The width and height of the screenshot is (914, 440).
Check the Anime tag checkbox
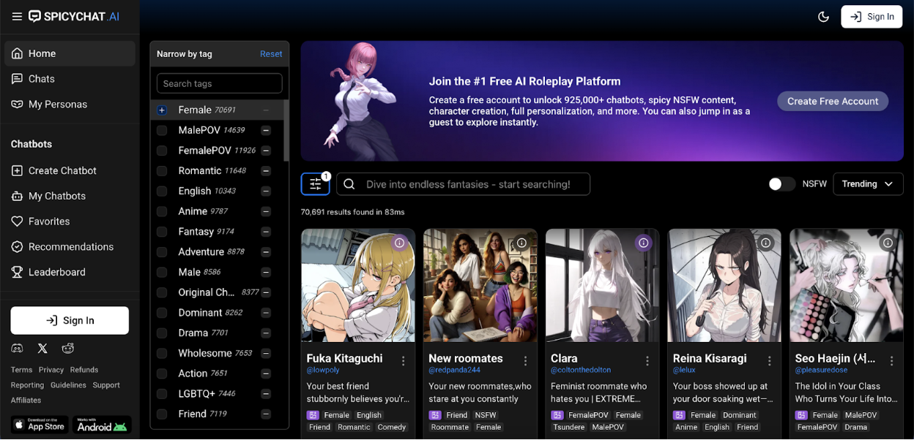click(x=162, y=211)
